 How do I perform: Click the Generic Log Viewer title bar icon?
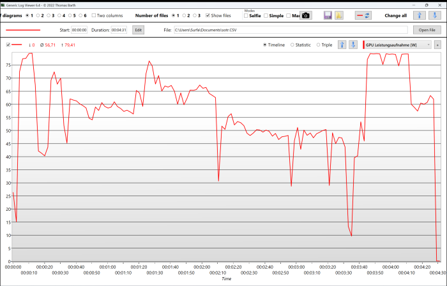click(3, 5)
